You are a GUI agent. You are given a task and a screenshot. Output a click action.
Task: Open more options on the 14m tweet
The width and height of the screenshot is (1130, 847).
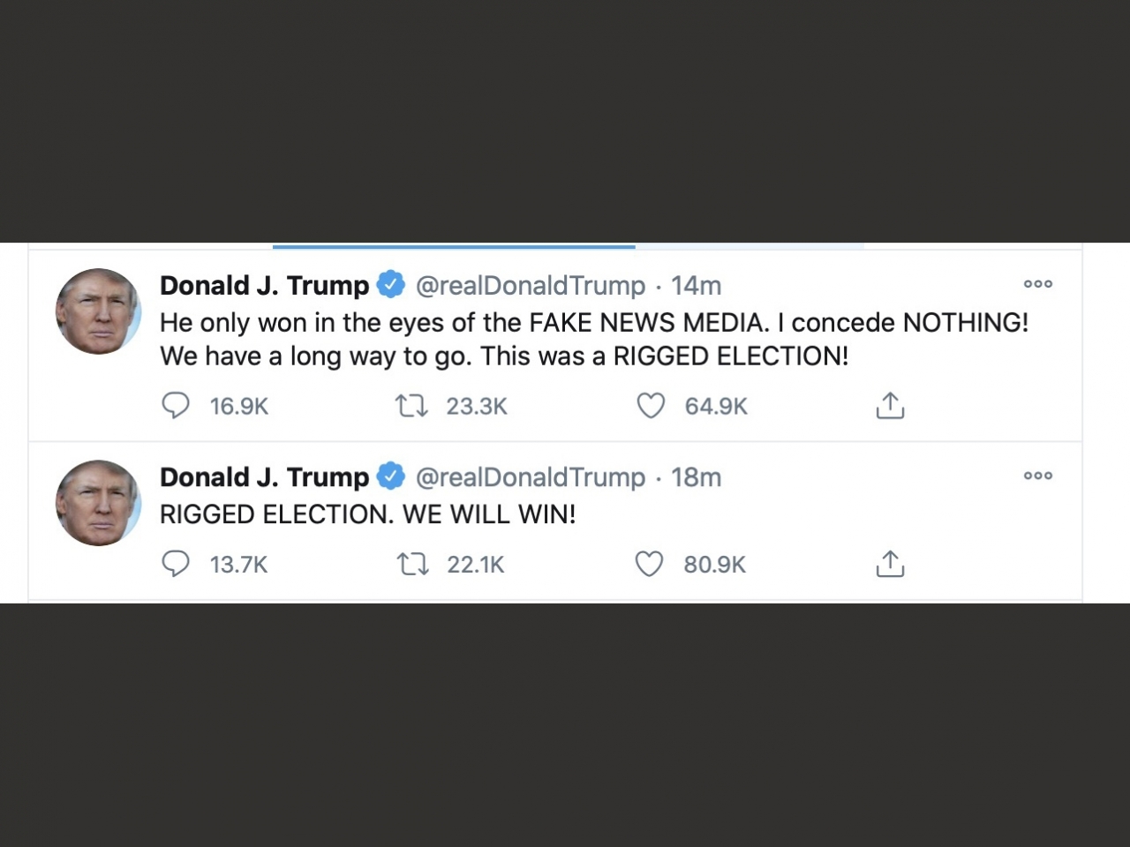click(x=1037, y=284)
